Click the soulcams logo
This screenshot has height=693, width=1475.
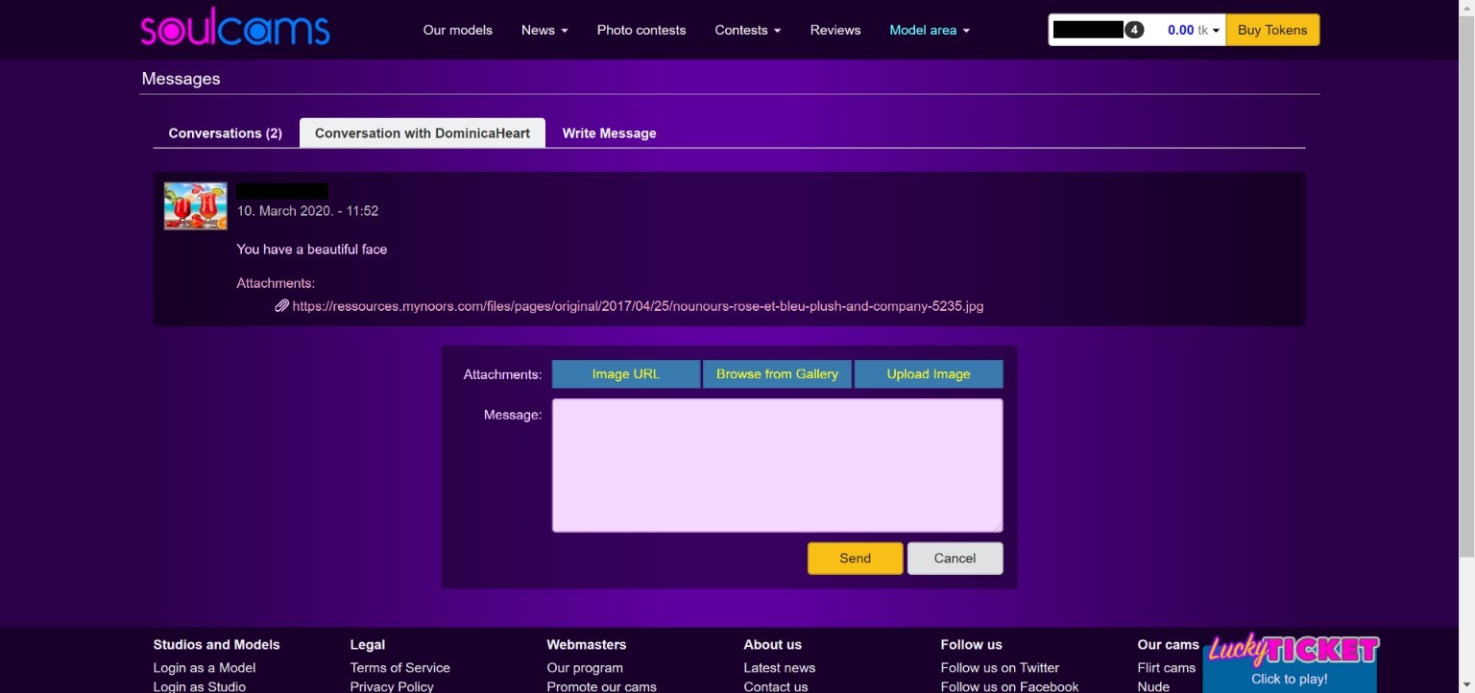coord(235,29)
